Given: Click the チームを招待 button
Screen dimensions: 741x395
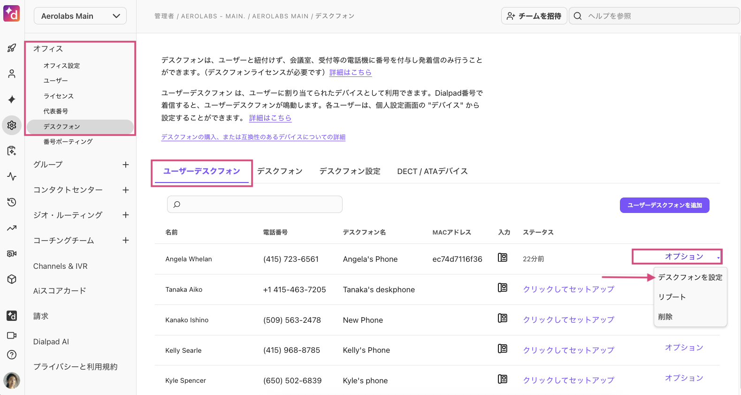Looking at the screenshot, I should tap(534, 16).
